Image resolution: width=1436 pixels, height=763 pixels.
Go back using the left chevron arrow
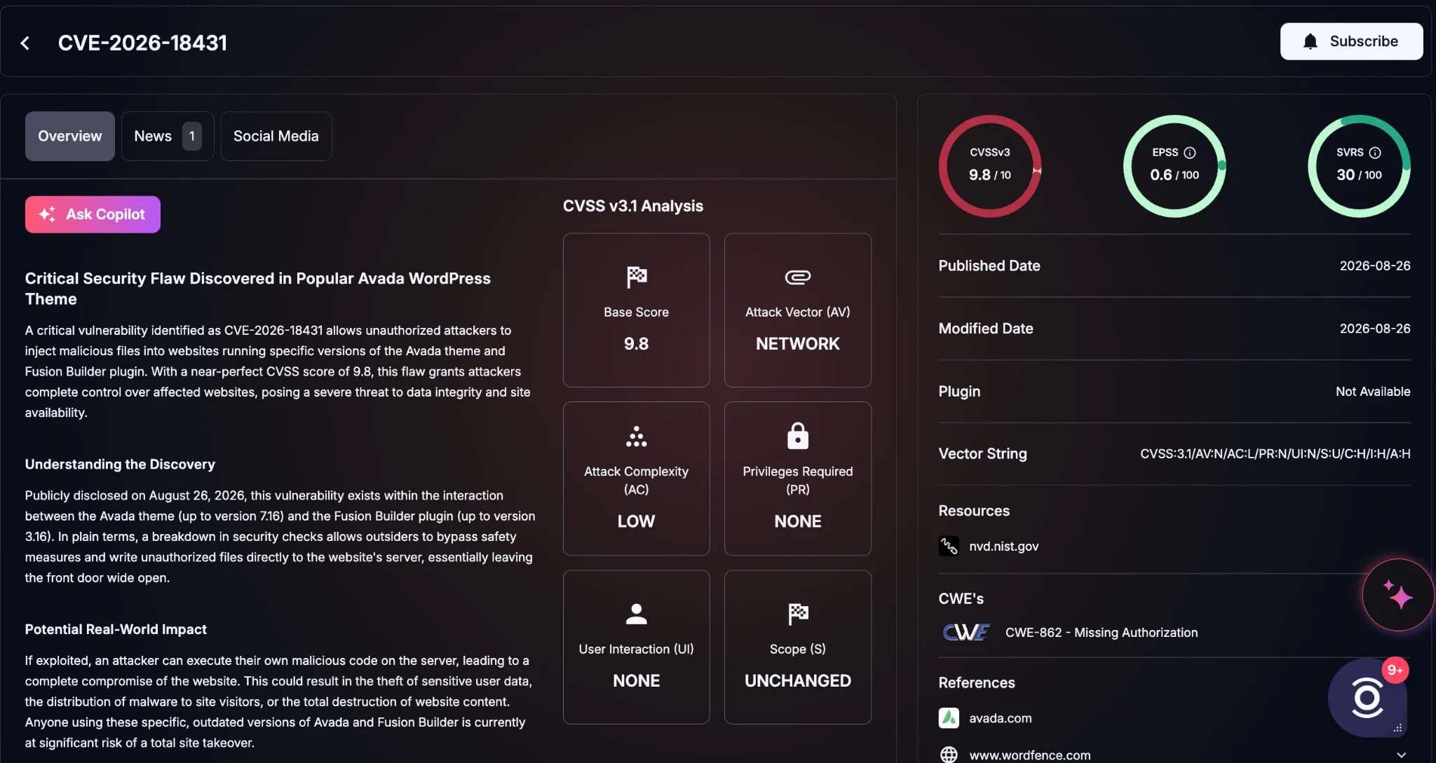pyautogui.click(x=25, y=43)
